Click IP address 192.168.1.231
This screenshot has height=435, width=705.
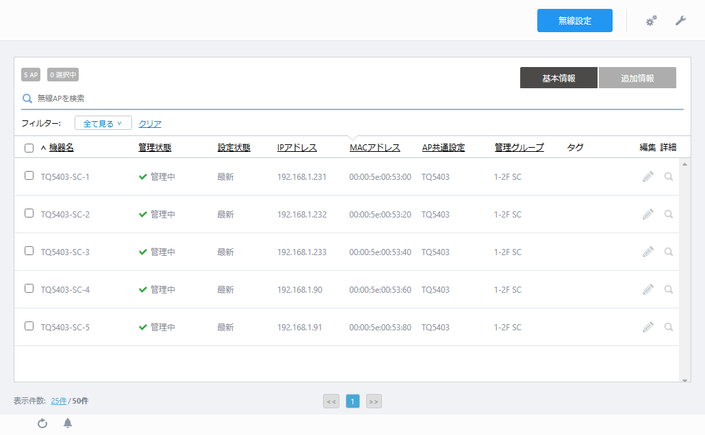tap(302, 176)
